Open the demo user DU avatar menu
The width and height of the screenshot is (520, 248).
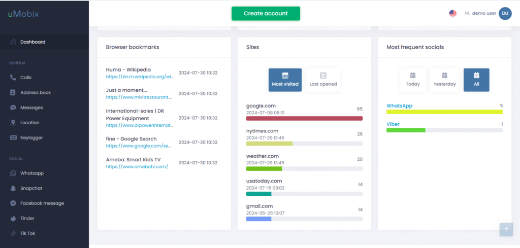505,14
